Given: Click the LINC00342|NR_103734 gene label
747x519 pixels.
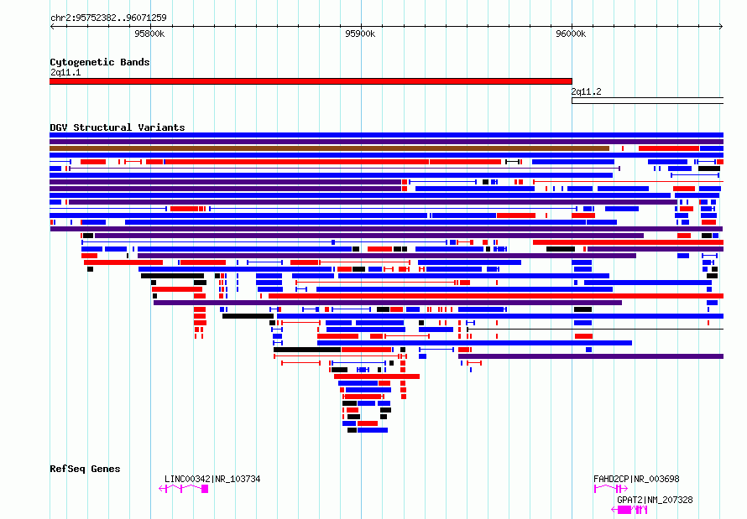Looking at the screenshot, I should [x=212, y=479].
